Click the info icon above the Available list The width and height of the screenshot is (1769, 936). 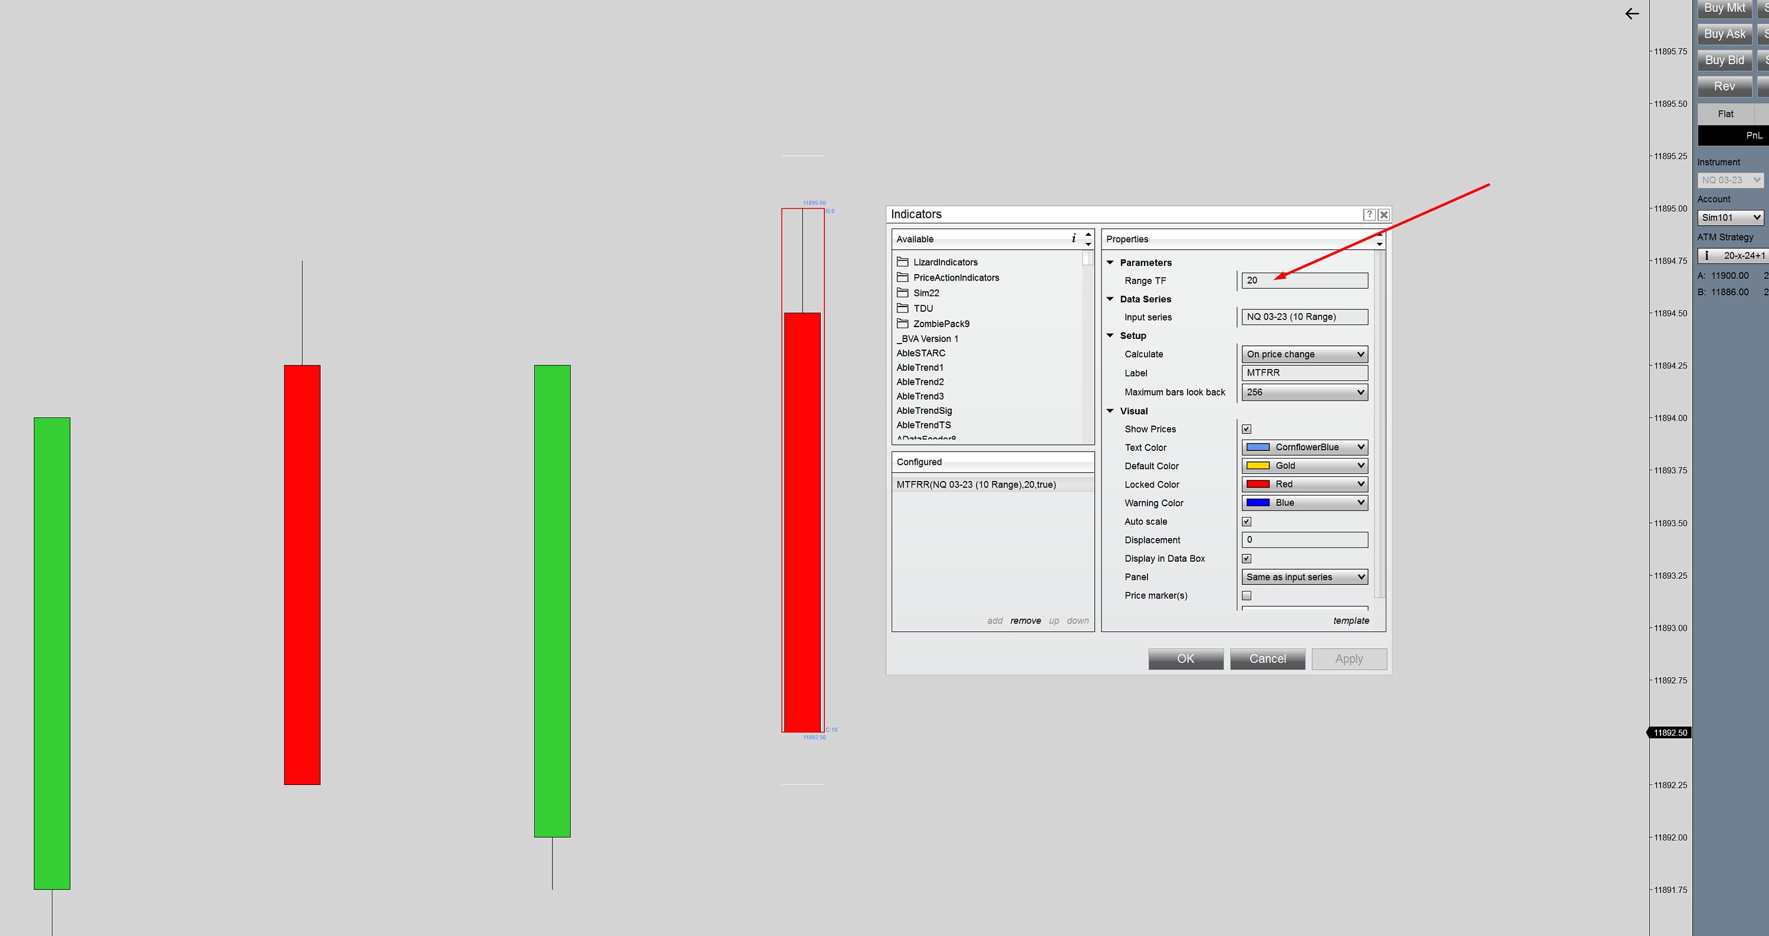click(1073, 238)
